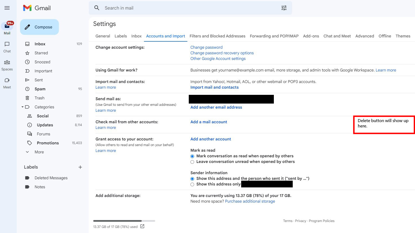Select Leave conversation unread when opened
The height and width of the screenshot is (233, 415).
click(192, 162)
